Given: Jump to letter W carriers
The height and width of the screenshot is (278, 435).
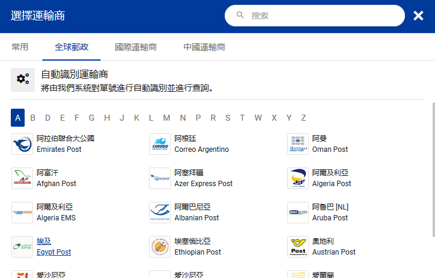Looking at the screenshot, I should (258, 118).
